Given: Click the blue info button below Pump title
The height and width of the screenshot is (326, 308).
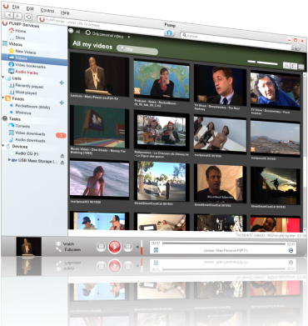Looking at the screenshot, I should coord(169,33).
